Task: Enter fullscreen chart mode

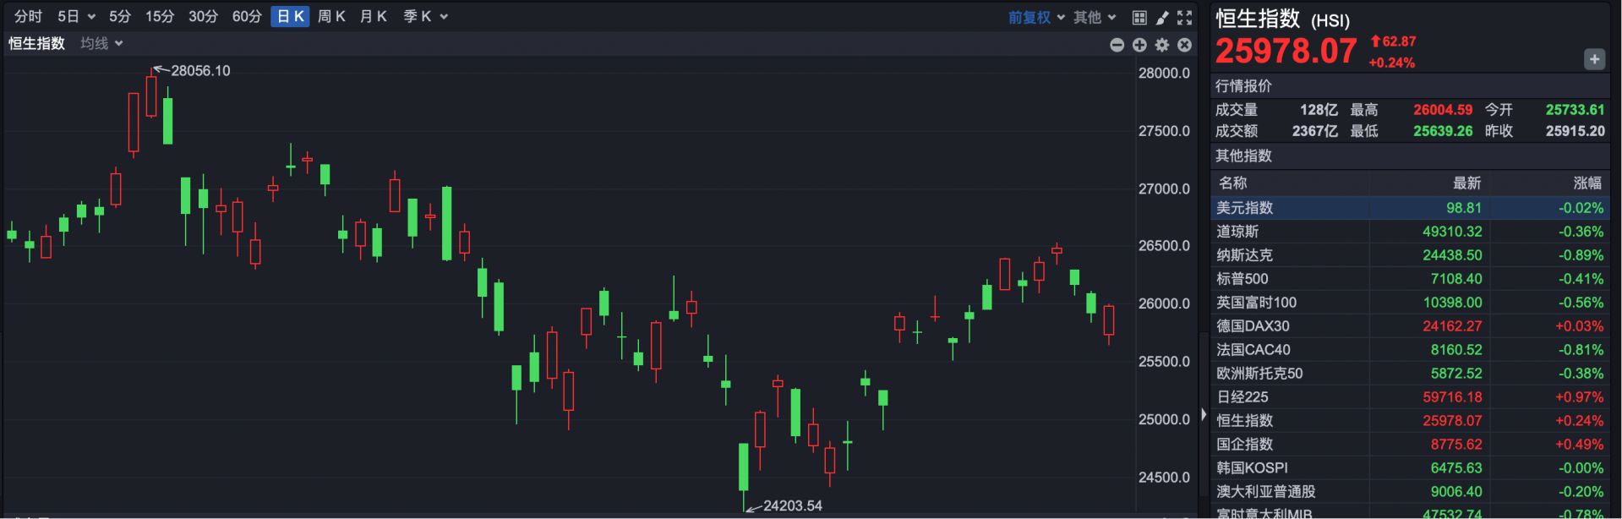Action: click(1184, 17)
